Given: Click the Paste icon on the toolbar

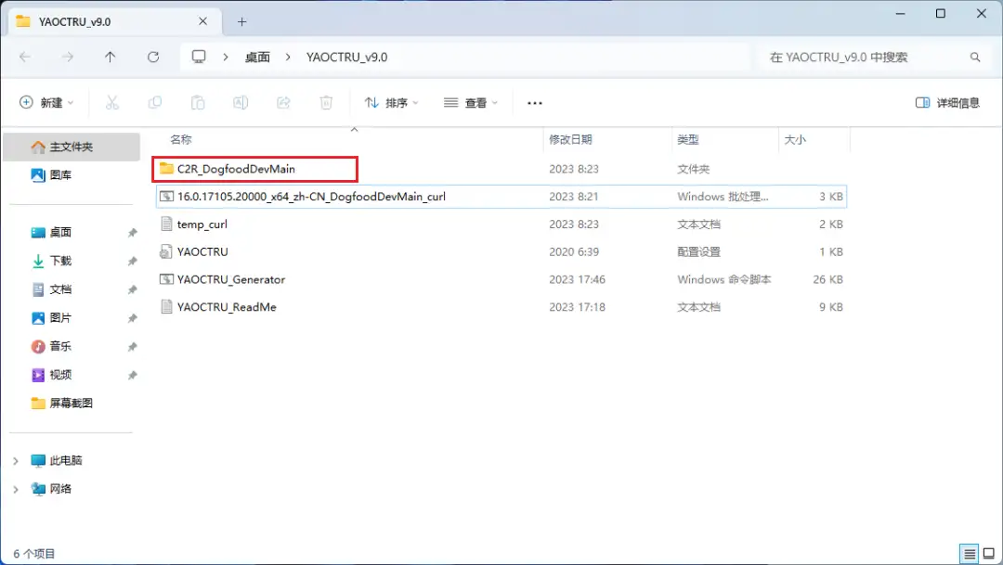Looking at the screenshot, I should pyautogui.click(x=198, y=102).
